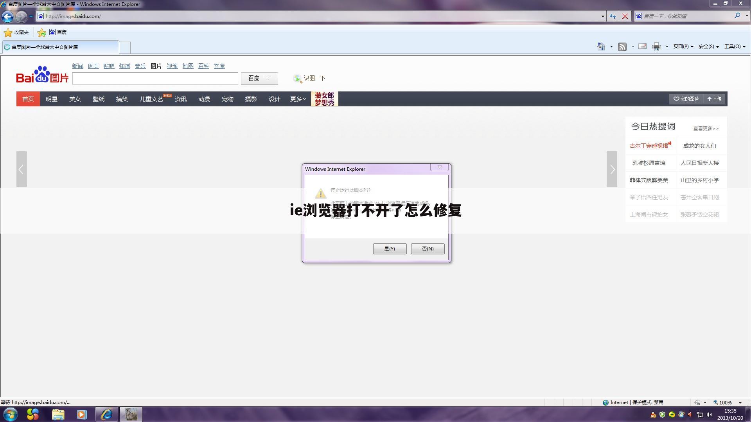Expand the 更多 navigation dropdown
This screenshot has height=422, width=751.
(298, 99)
